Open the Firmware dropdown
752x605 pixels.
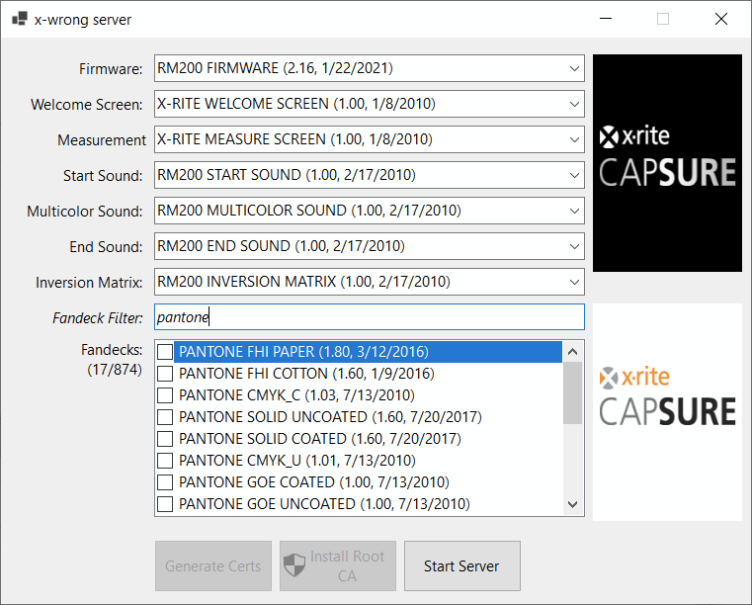pyautogui.click(x=370, y=68)
